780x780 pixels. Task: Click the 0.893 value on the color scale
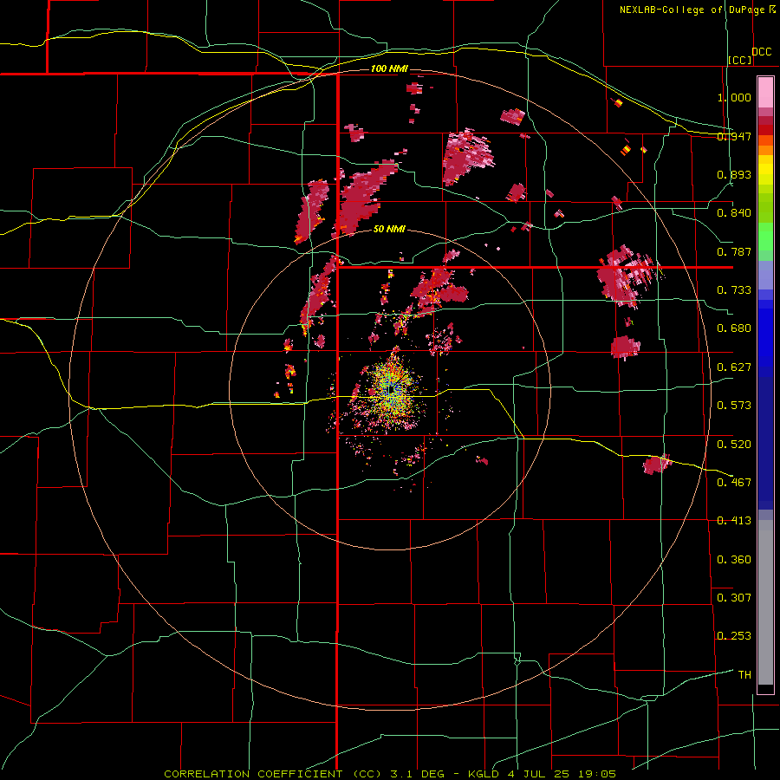coord(734,174)
